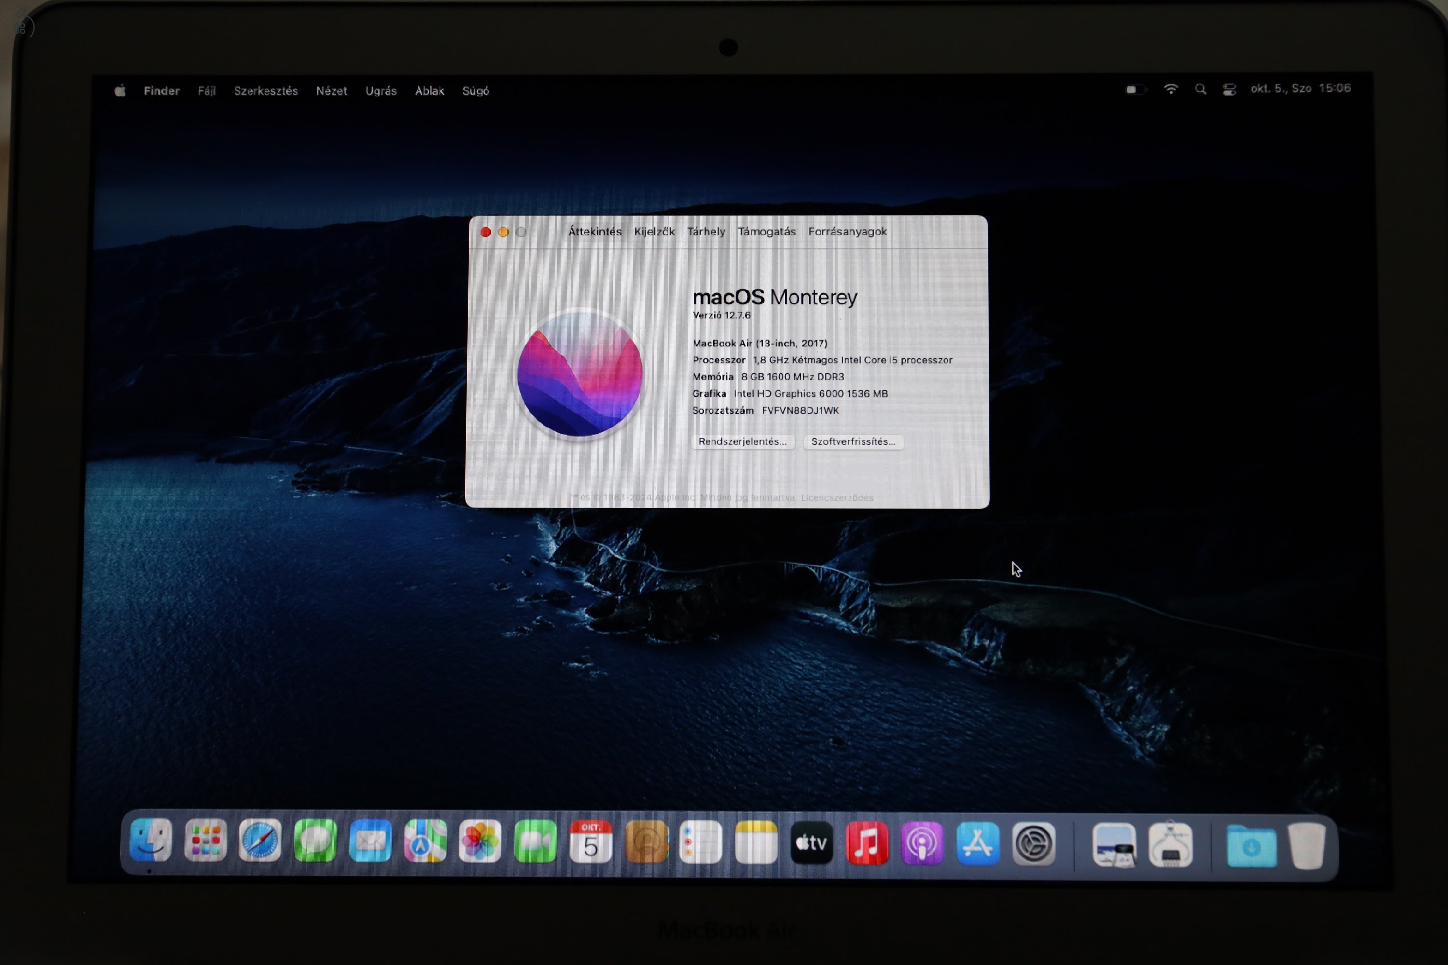Open the Apple menu
Screen dimensions: 1448x965
(120, 91)
